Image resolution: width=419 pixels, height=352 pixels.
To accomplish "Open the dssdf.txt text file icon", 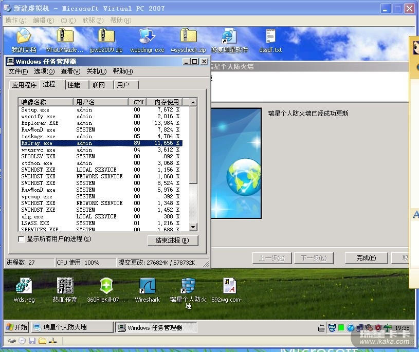I will 270,36.
